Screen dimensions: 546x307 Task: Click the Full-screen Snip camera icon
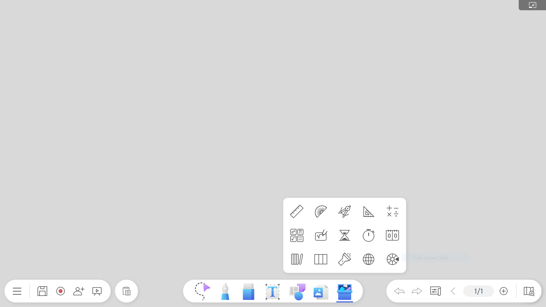392,259
